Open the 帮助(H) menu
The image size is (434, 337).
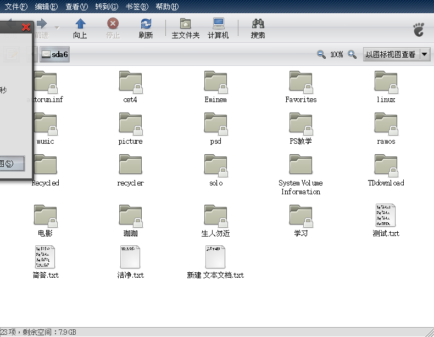tap(167, 7)
